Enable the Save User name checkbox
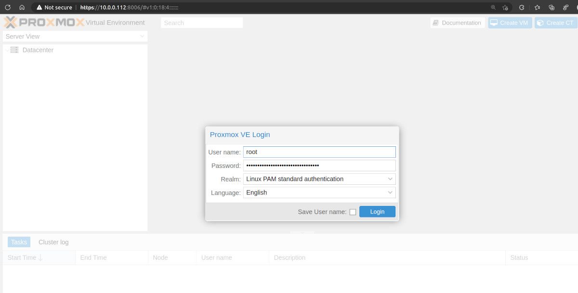 [x=353, y=212]
